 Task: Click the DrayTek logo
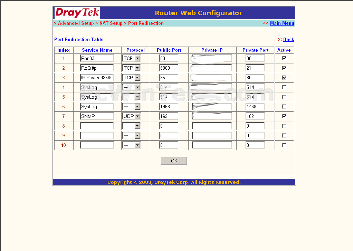(x=77, y=13)
